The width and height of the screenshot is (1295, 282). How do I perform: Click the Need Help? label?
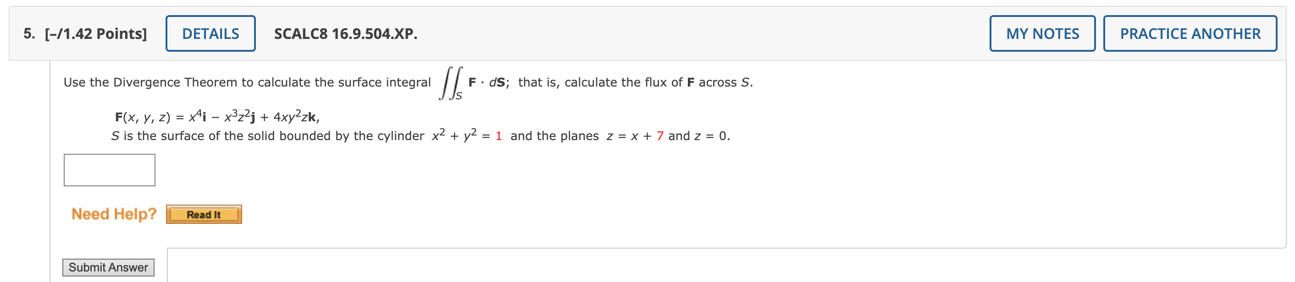coord(113,214)
